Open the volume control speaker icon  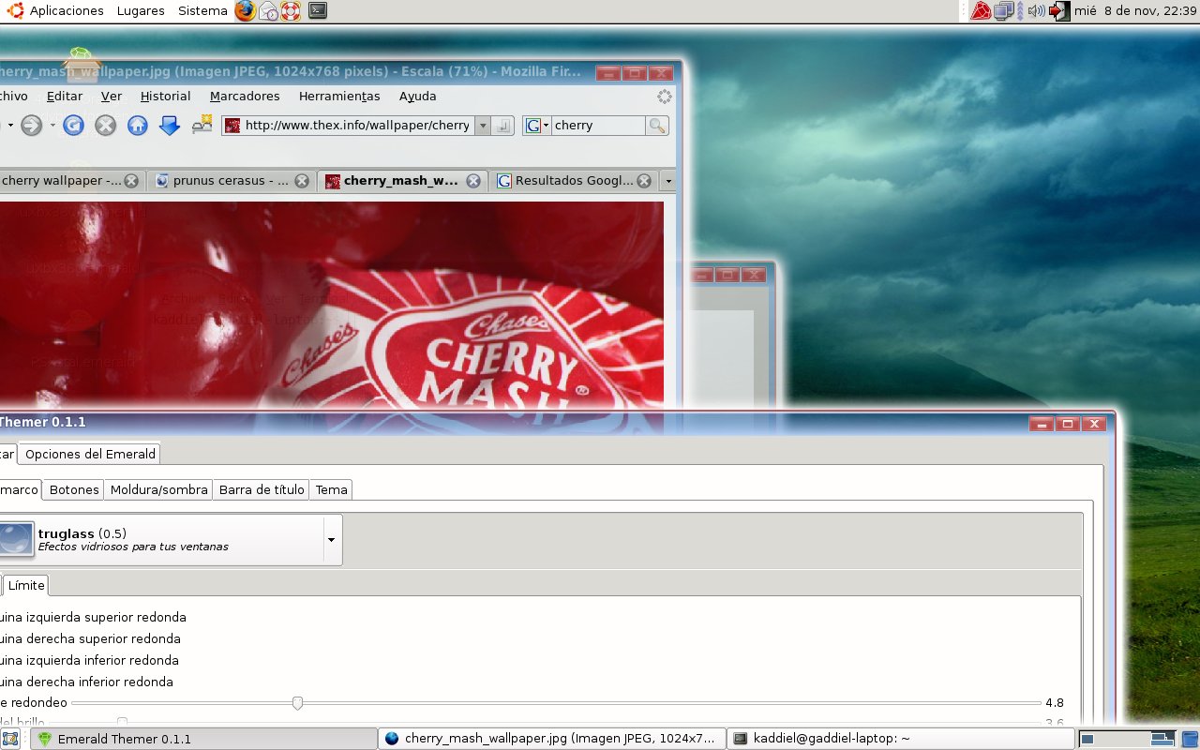pyautogui.click(x=1035, y=11)
